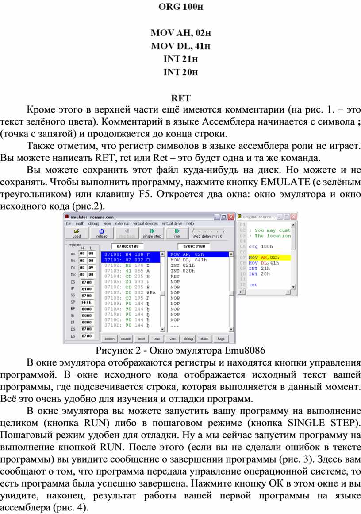This screenshot has height=514, width=361.
Task: Click the greyed-out step back button
Action: click(127, 233)
